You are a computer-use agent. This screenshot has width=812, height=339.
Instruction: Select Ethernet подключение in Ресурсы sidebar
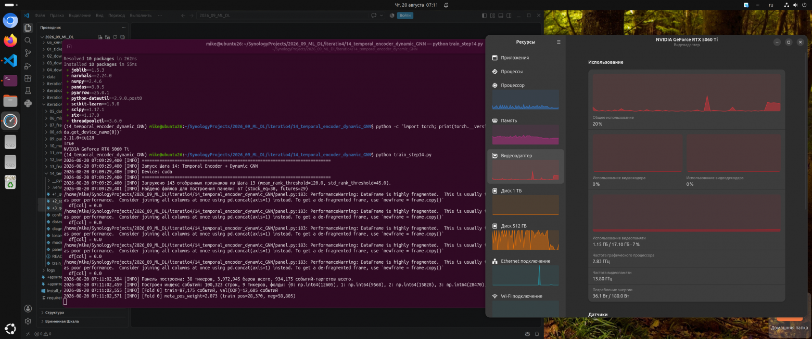(x=525, y=272)
